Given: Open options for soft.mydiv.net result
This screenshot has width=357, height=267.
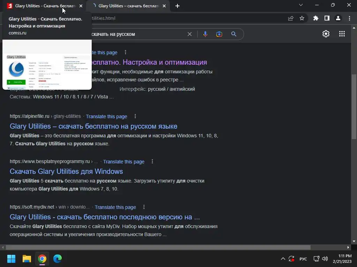Looking at the screenshot, I should coord(144,207).
